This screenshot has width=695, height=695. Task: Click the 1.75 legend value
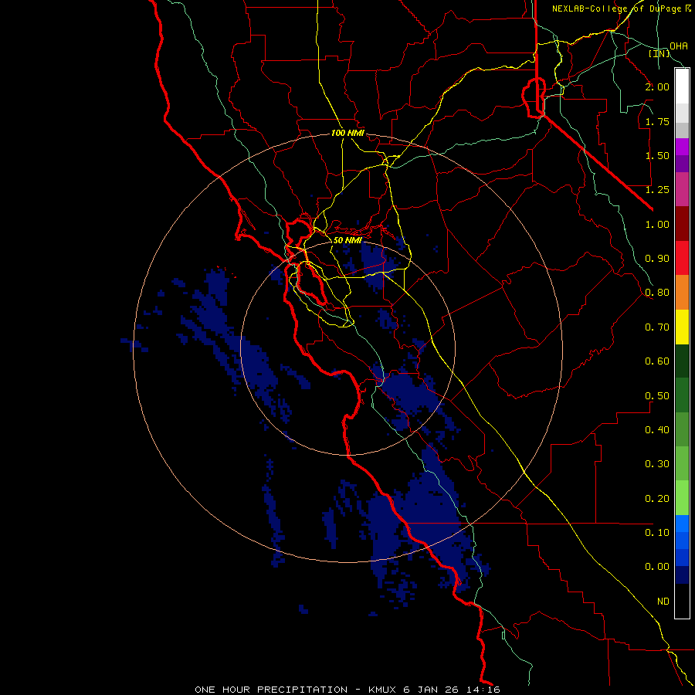(x=657, y=121)
